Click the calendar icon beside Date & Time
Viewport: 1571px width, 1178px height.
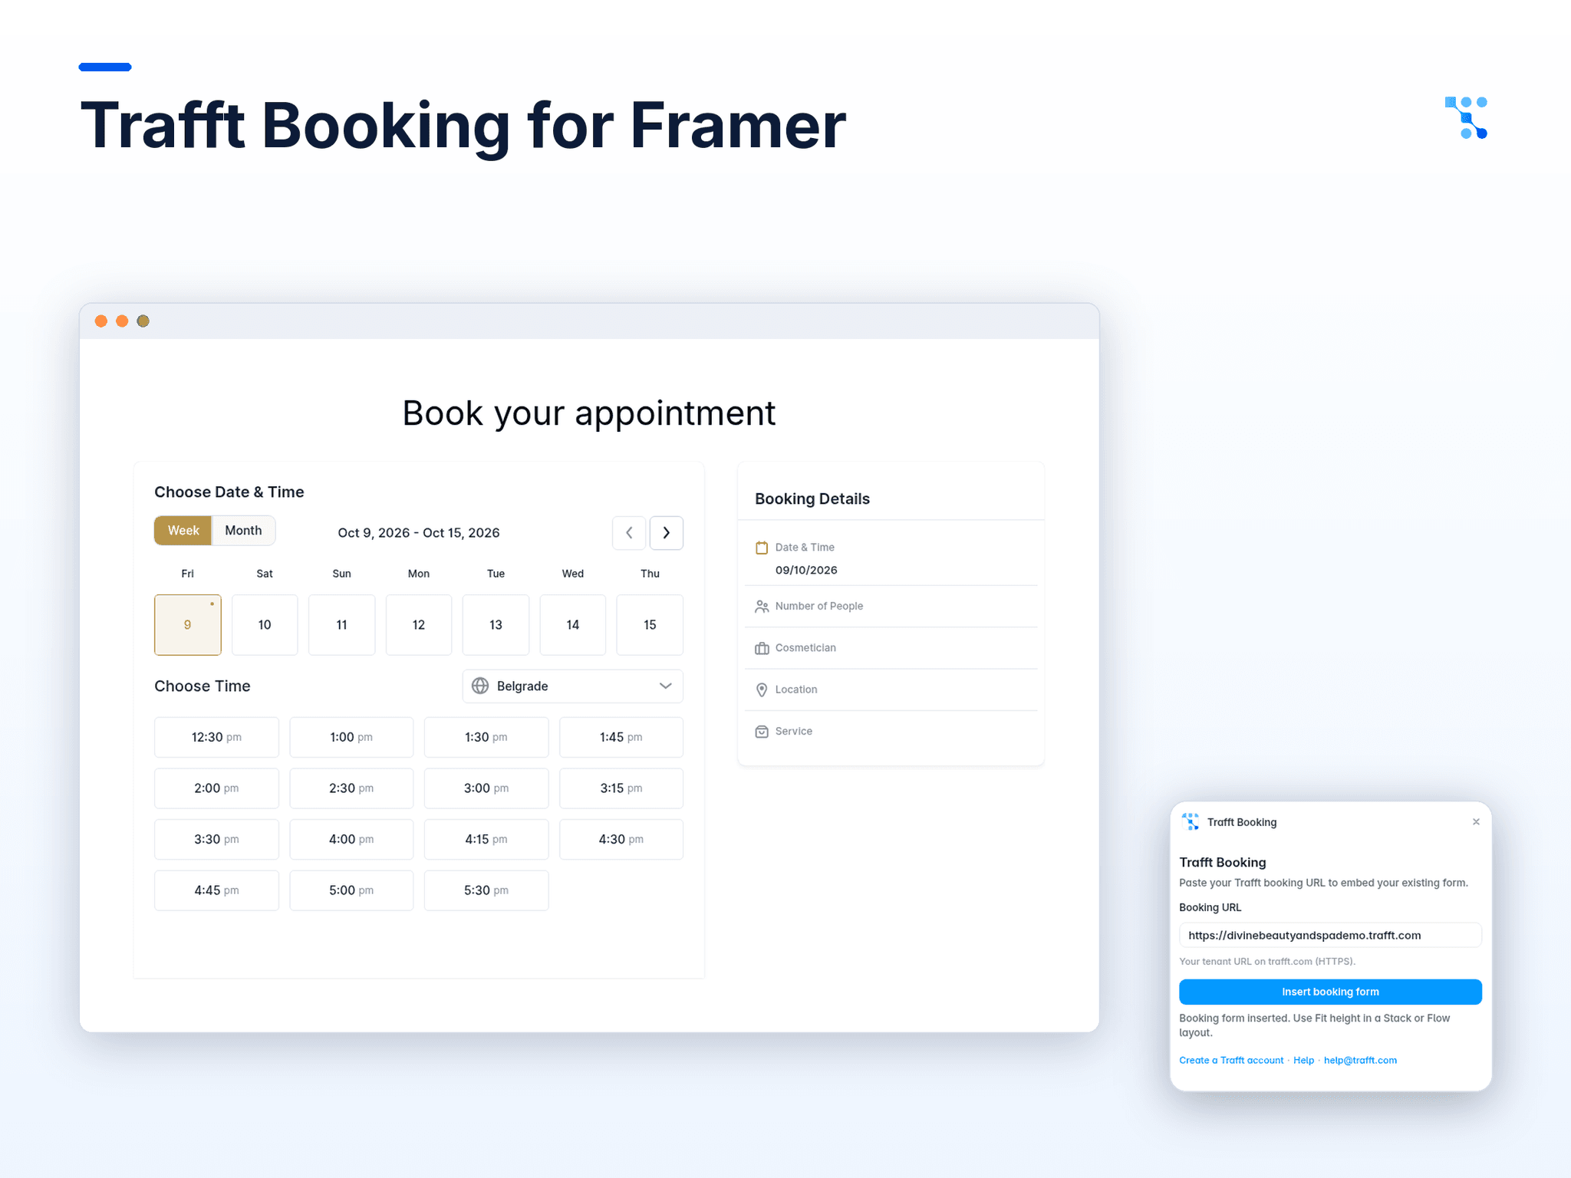[762, 548]
